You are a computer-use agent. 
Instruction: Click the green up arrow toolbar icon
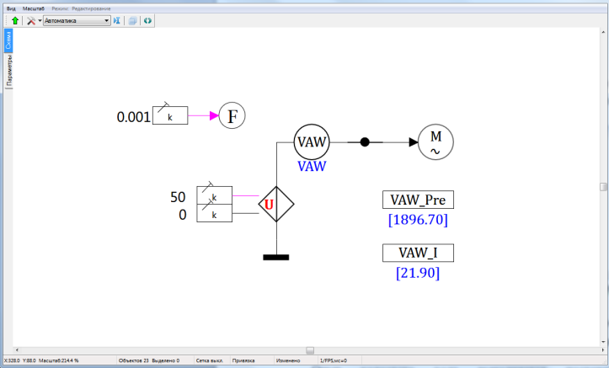[x=15, y=20]
